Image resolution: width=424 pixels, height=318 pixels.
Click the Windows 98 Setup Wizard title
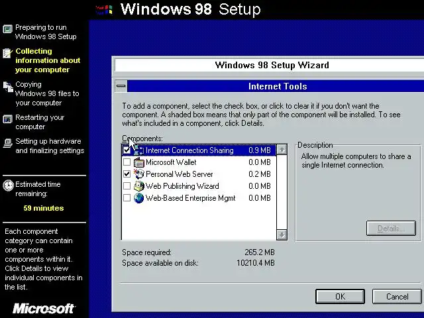(x=272, y=65)
